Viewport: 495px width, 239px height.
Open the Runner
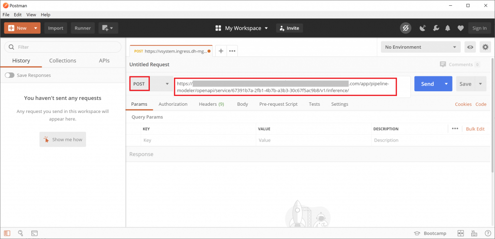83,28
